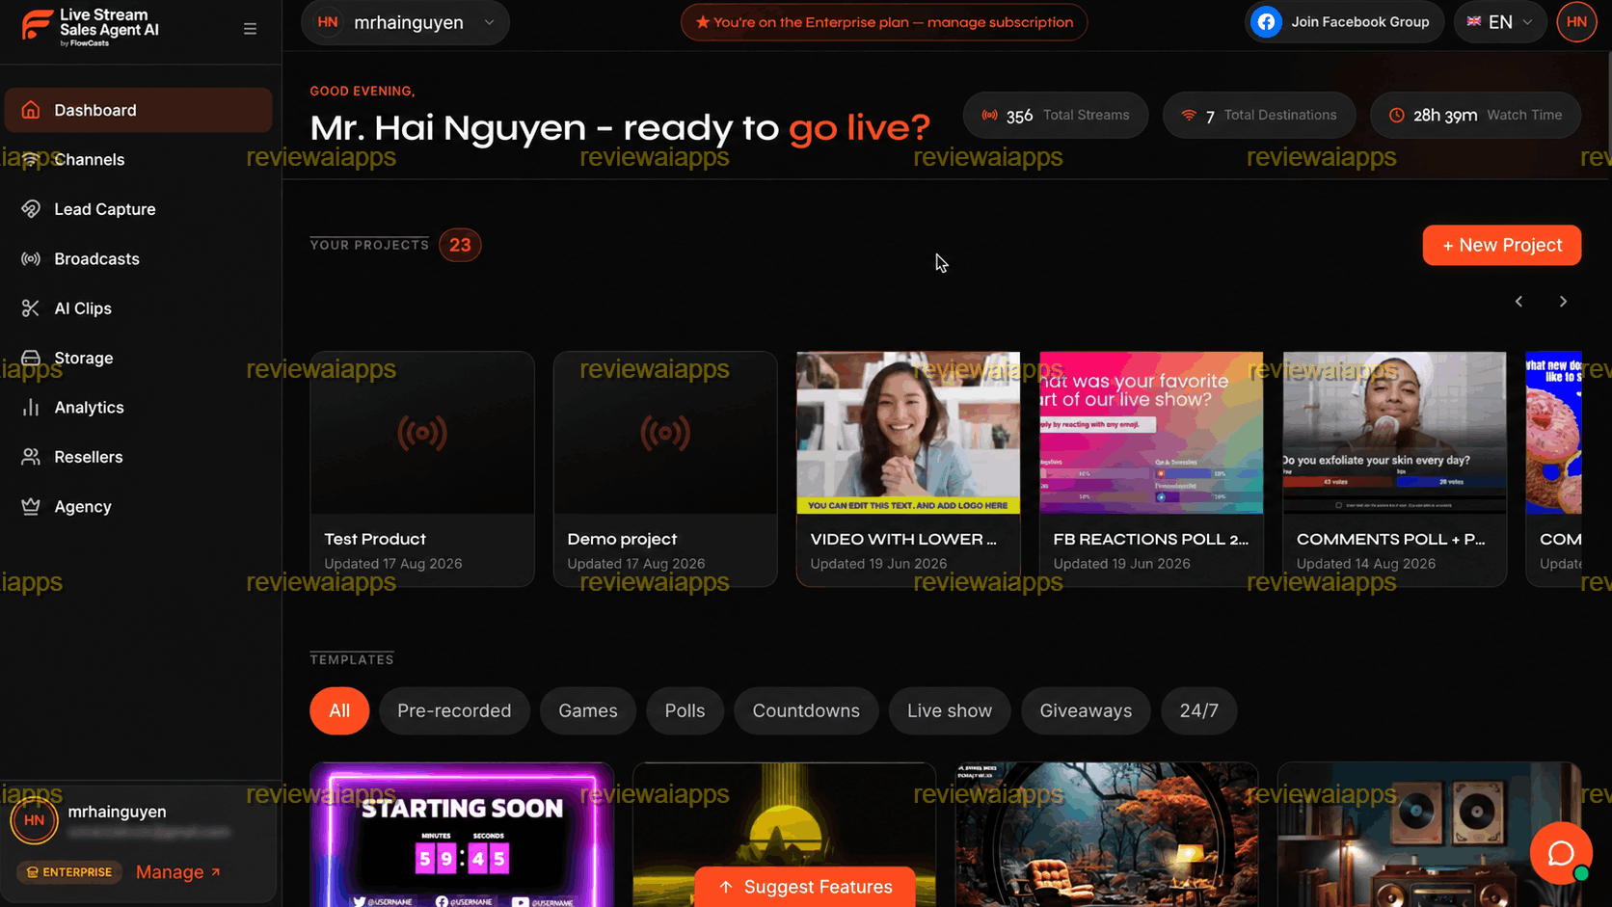Open the manage subscription Enterprise plan banner
Image resolution: width=1612 pixels, height=907 pixels.
pyautogui.click(x=884, y=22)
